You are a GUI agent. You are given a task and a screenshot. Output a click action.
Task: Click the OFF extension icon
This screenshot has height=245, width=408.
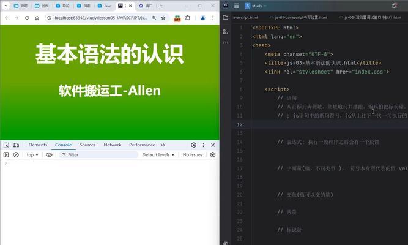177,18
